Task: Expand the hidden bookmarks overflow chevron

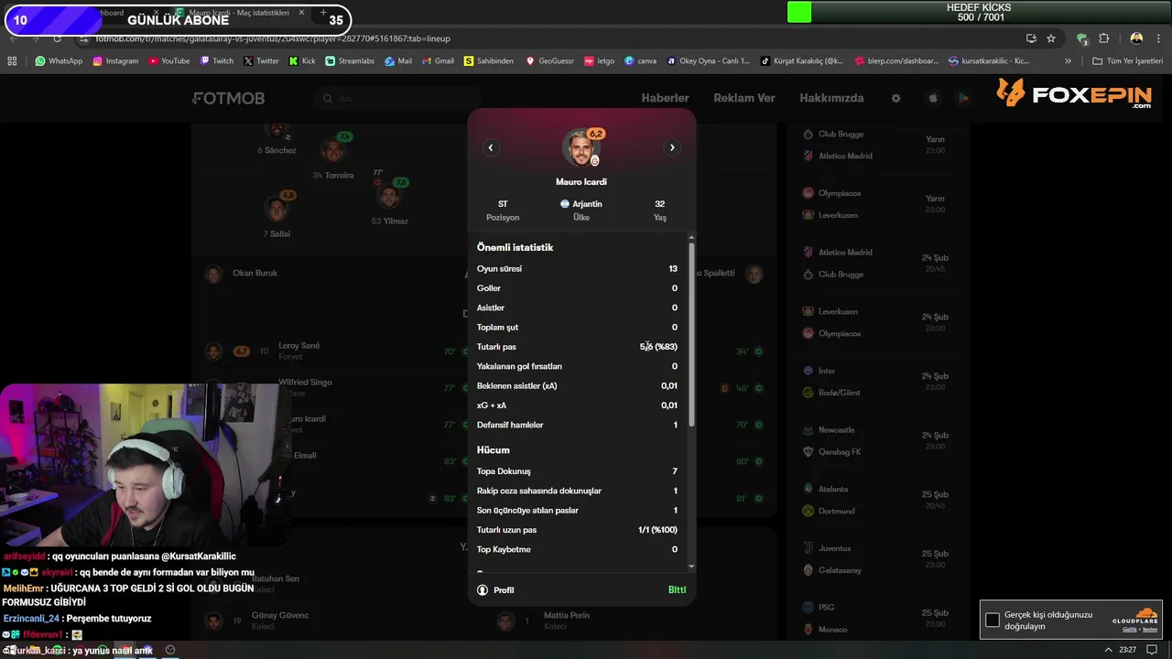Action: click(1068, 61)
